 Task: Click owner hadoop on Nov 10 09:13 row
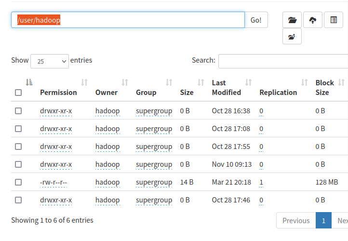[107, 164]
